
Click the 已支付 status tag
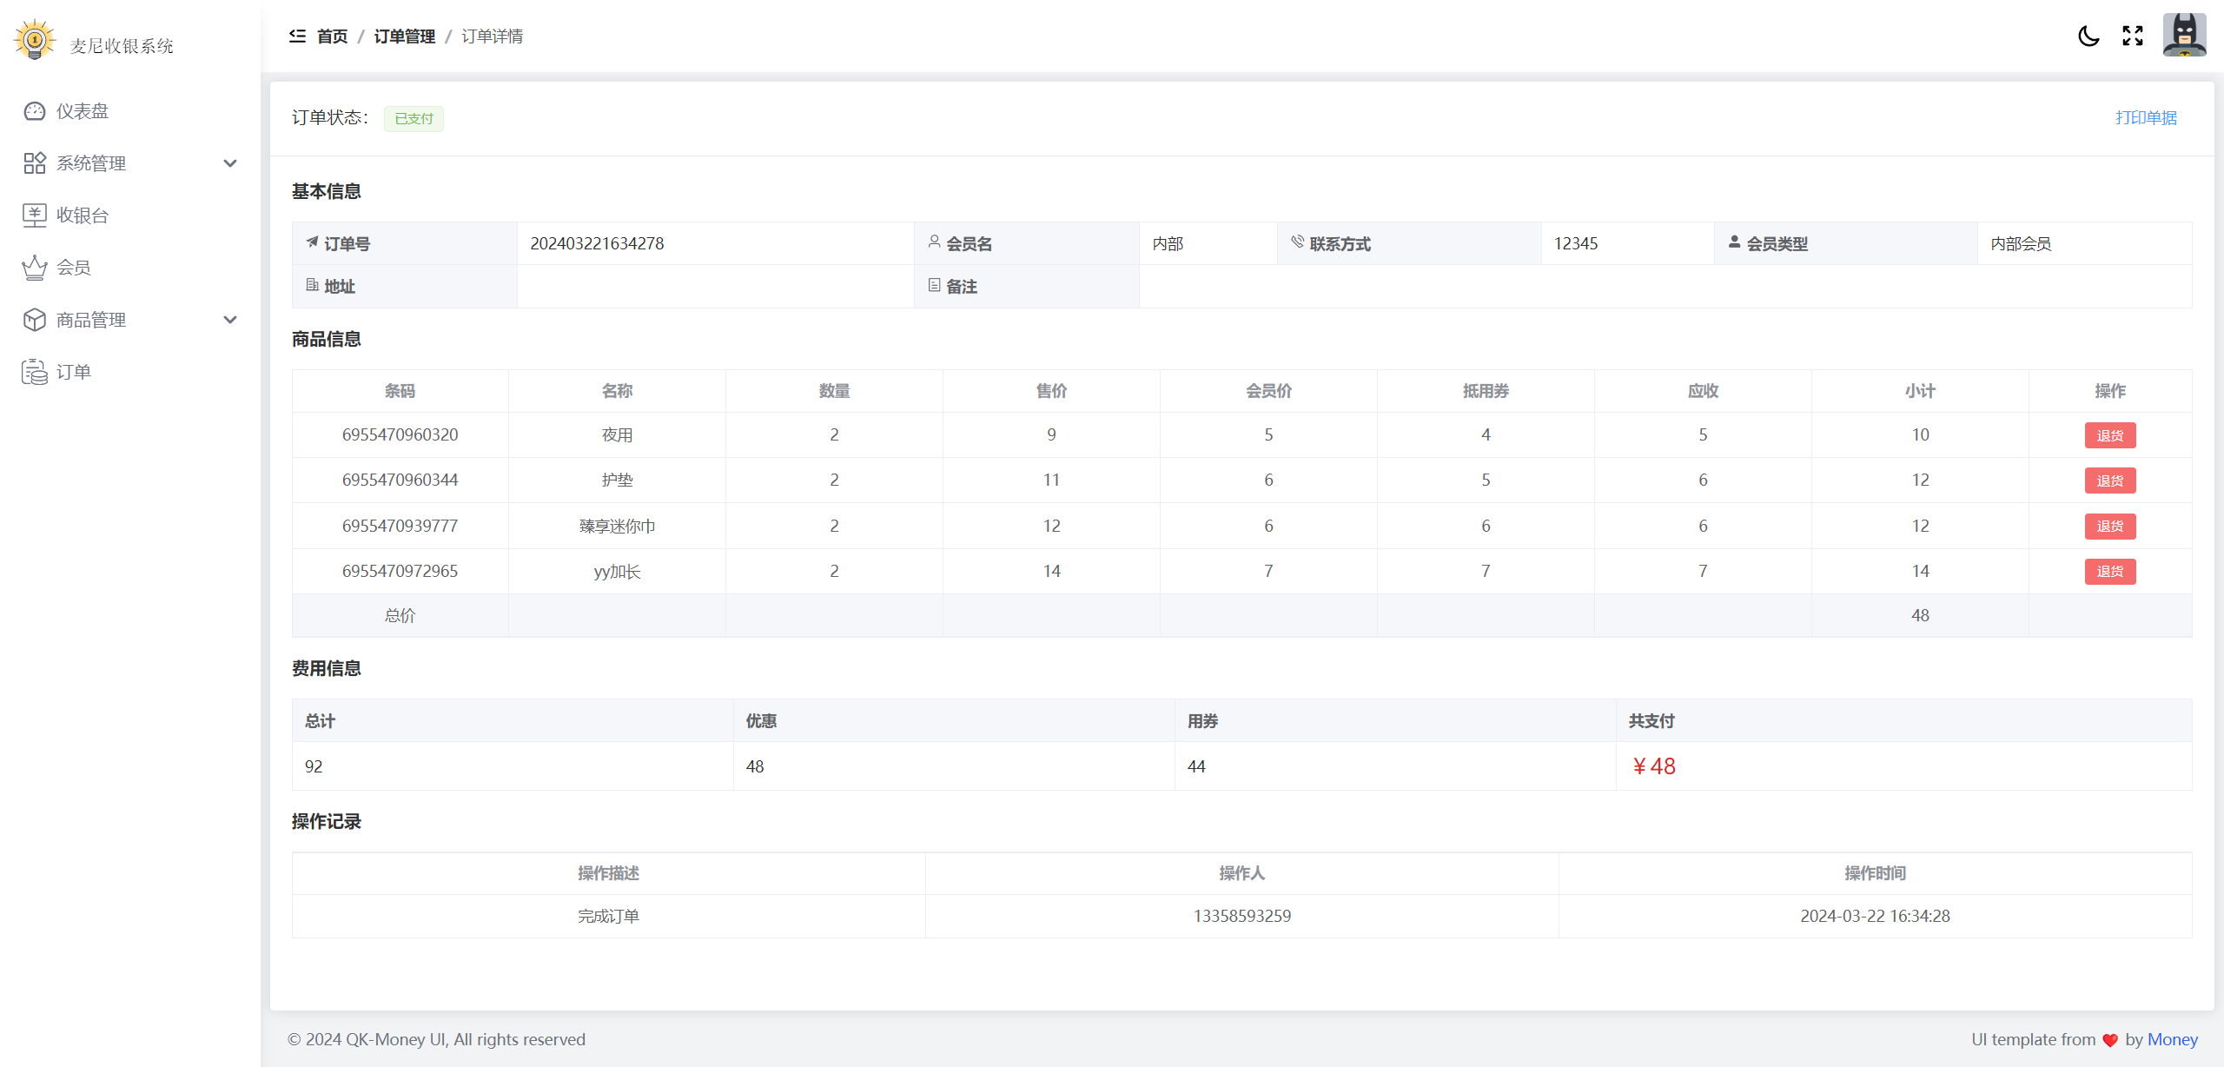coord(414,119)
